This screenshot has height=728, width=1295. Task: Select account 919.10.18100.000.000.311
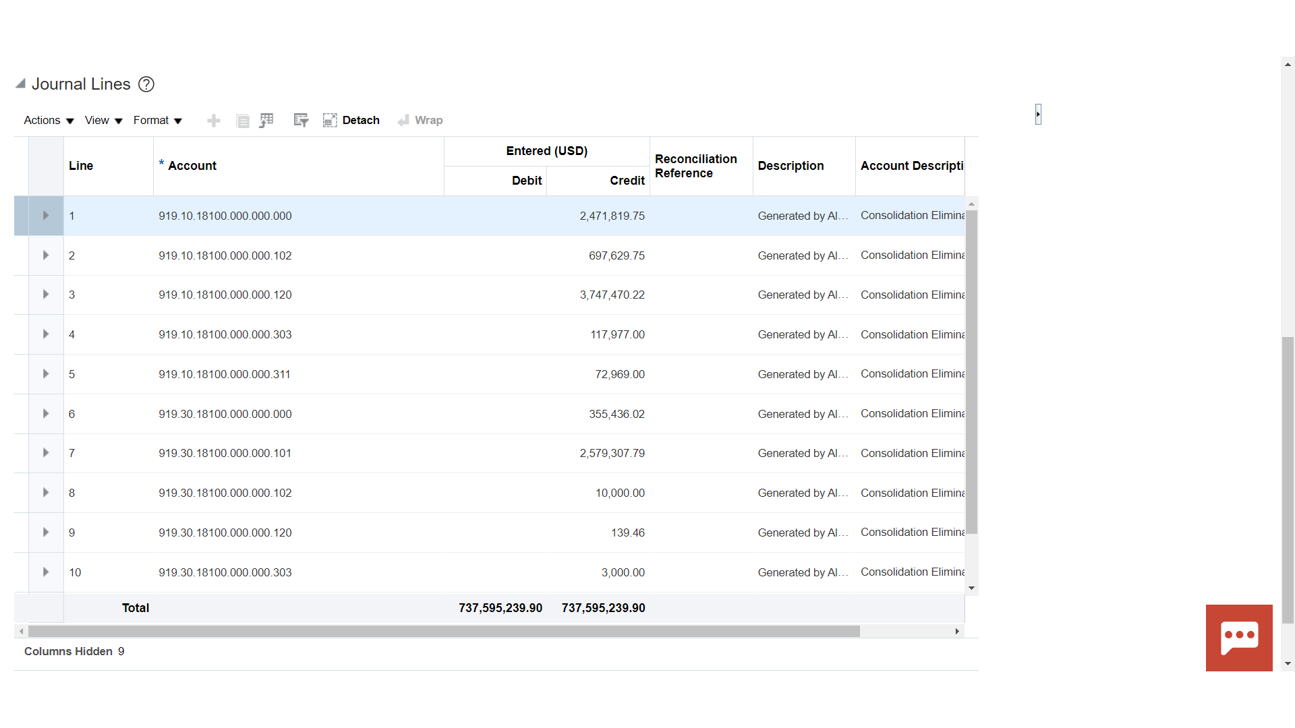(225, 374)
